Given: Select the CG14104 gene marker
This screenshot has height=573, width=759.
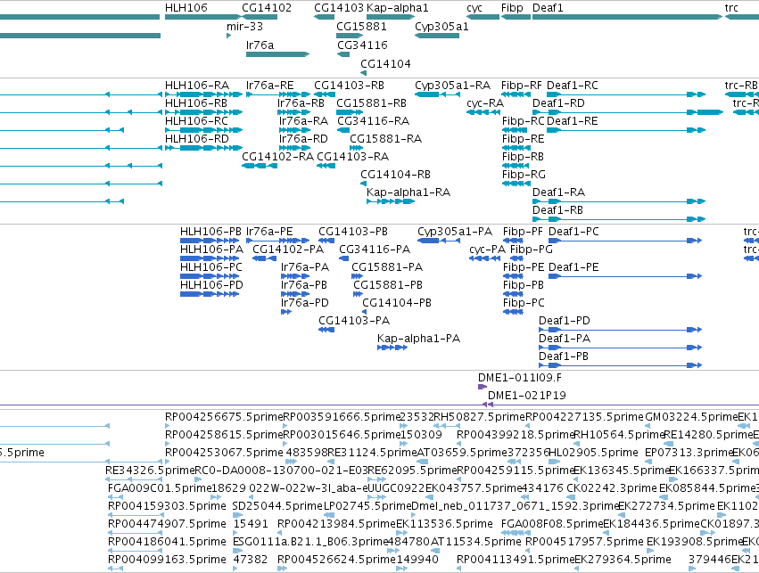Looking at the screenshot, I should coord(364,73).
